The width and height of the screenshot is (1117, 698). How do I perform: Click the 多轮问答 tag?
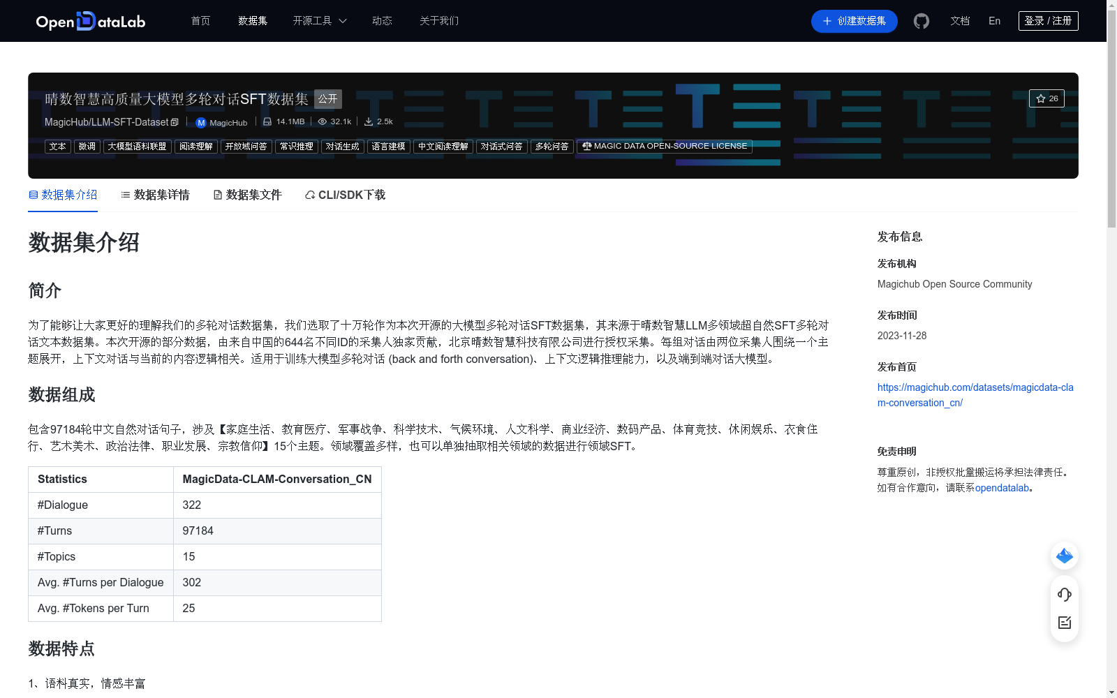tap(552, 147)
